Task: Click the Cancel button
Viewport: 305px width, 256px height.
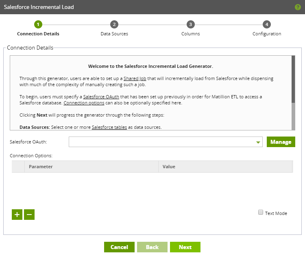Action: pos(119,247)
